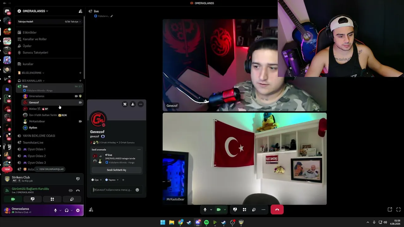The image size is (404, 227).
Task: Create channel in SES KANALLARI category
Action: click(80, 81)
